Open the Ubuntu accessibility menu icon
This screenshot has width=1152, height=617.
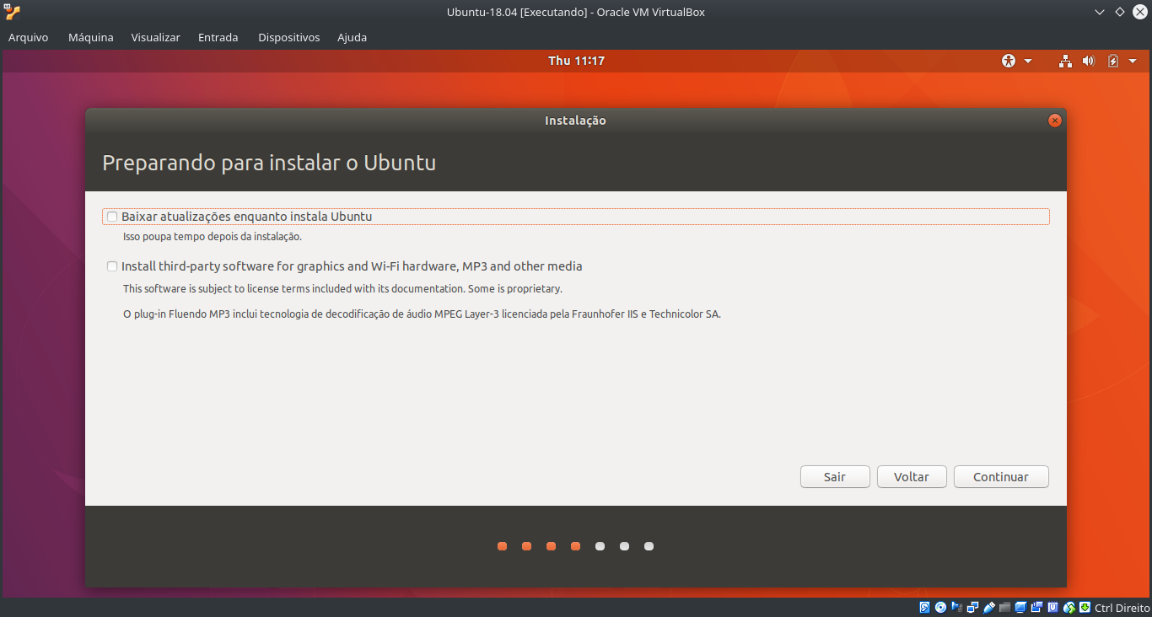pos(1009,61)
